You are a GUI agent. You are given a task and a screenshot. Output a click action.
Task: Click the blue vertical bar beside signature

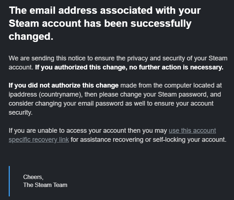[x=9, y=181]
